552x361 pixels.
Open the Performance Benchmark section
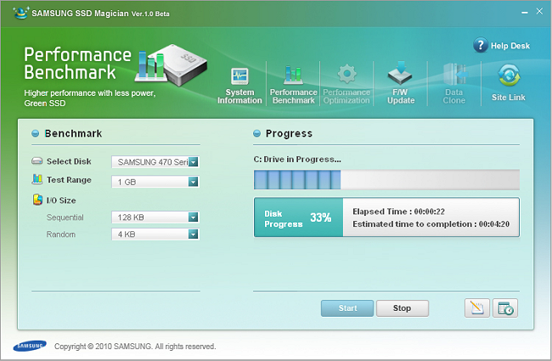point(294,86)
